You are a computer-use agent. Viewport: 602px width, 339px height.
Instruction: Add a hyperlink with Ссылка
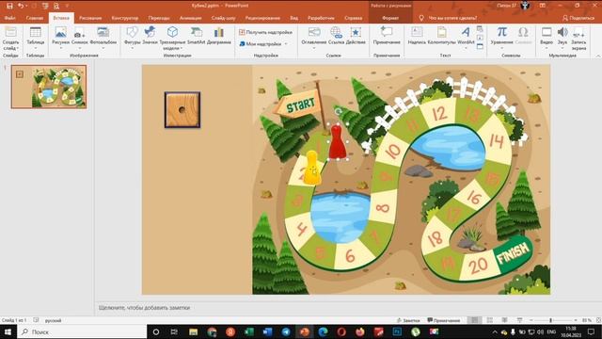pyautogui.click(x=336, y=36)
